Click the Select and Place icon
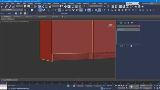Image resolution: width=160 pixels, height=90 pixels. [50, 7]
